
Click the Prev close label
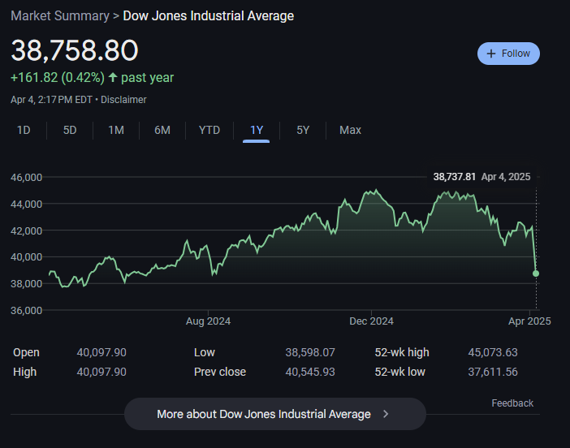(220, 372)
